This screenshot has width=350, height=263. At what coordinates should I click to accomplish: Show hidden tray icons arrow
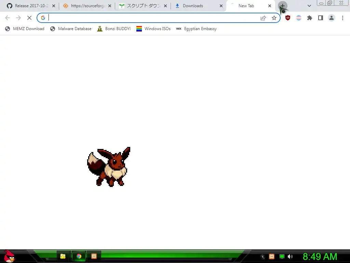pos(263,257)
